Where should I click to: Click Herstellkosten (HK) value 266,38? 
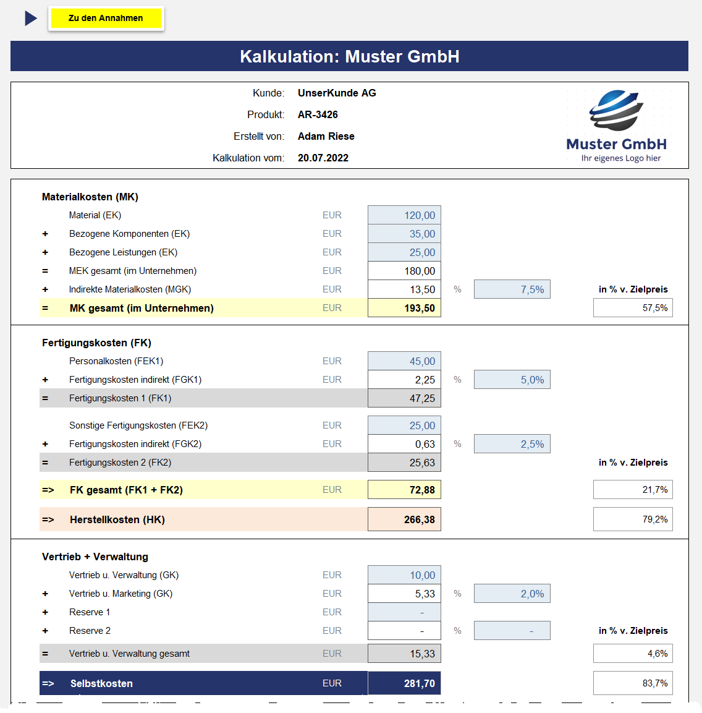tap(404, 519)
